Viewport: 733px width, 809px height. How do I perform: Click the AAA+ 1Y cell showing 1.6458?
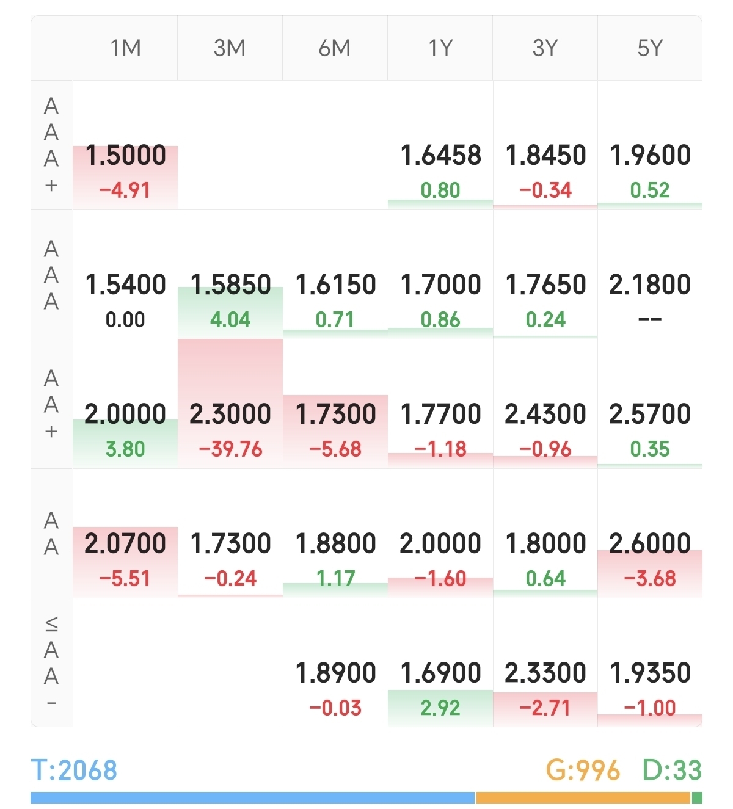point(440,170)
